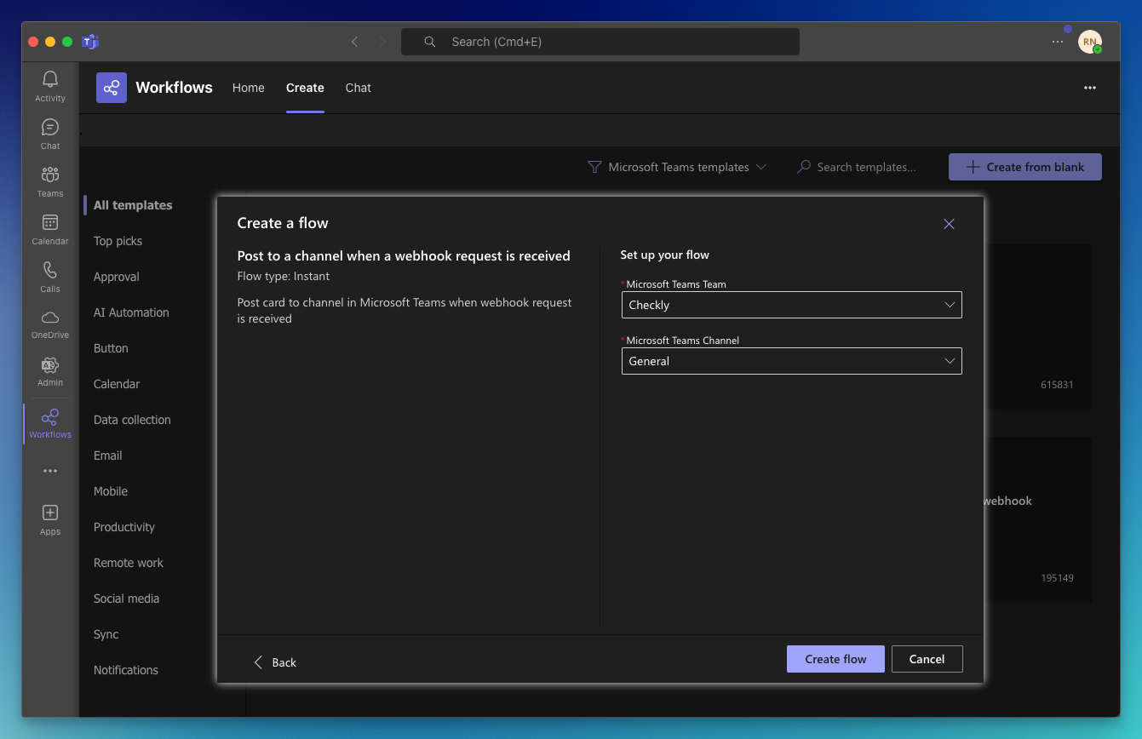This screenshot has height=739, width=1142.
Task: Open OneDrive from the sidebar
Action: 49,323
